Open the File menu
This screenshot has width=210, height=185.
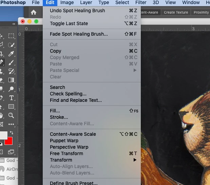coord(36,2)
